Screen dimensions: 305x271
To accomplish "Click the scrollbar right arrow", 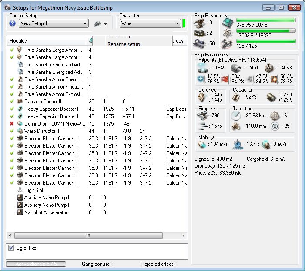I will pyautogui.click(x=183, y=235).
